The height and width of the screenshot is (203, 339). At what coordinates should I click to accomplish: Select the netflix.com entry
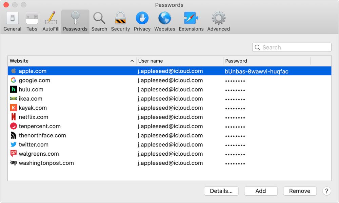169,117
